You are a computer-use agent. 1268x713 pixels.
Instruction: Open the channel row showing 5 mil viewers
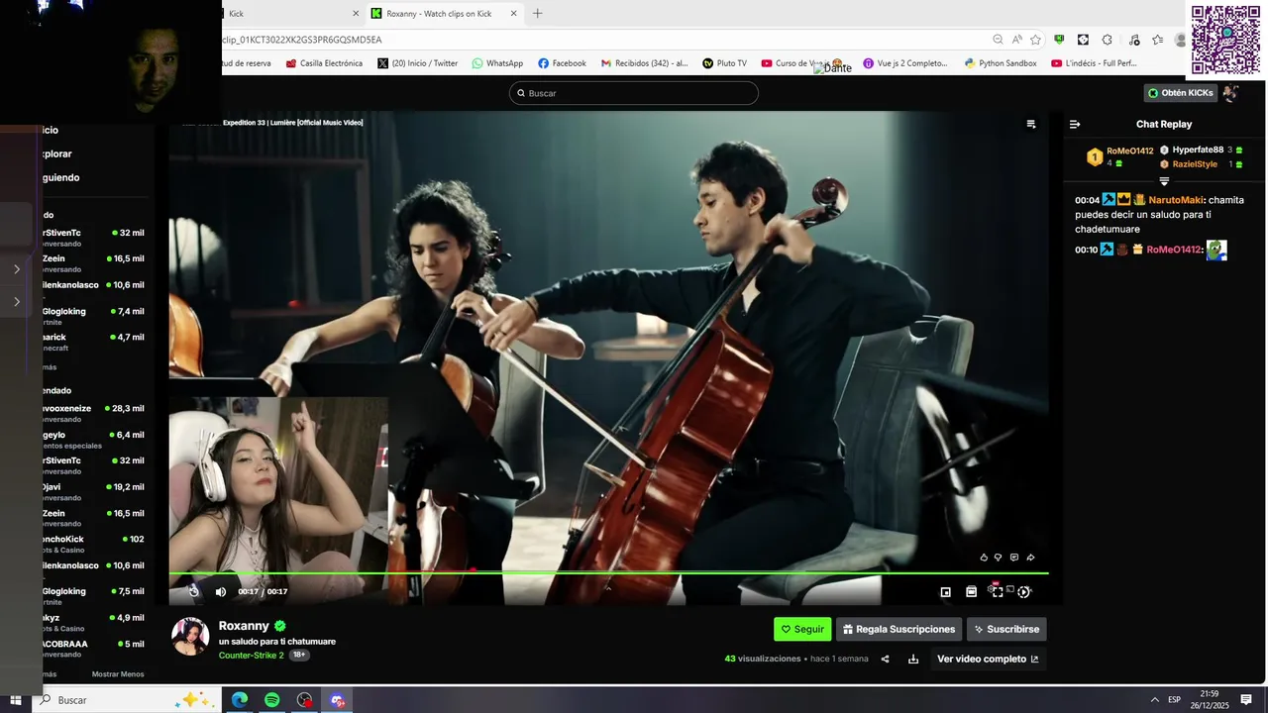(x=93, y=649)
